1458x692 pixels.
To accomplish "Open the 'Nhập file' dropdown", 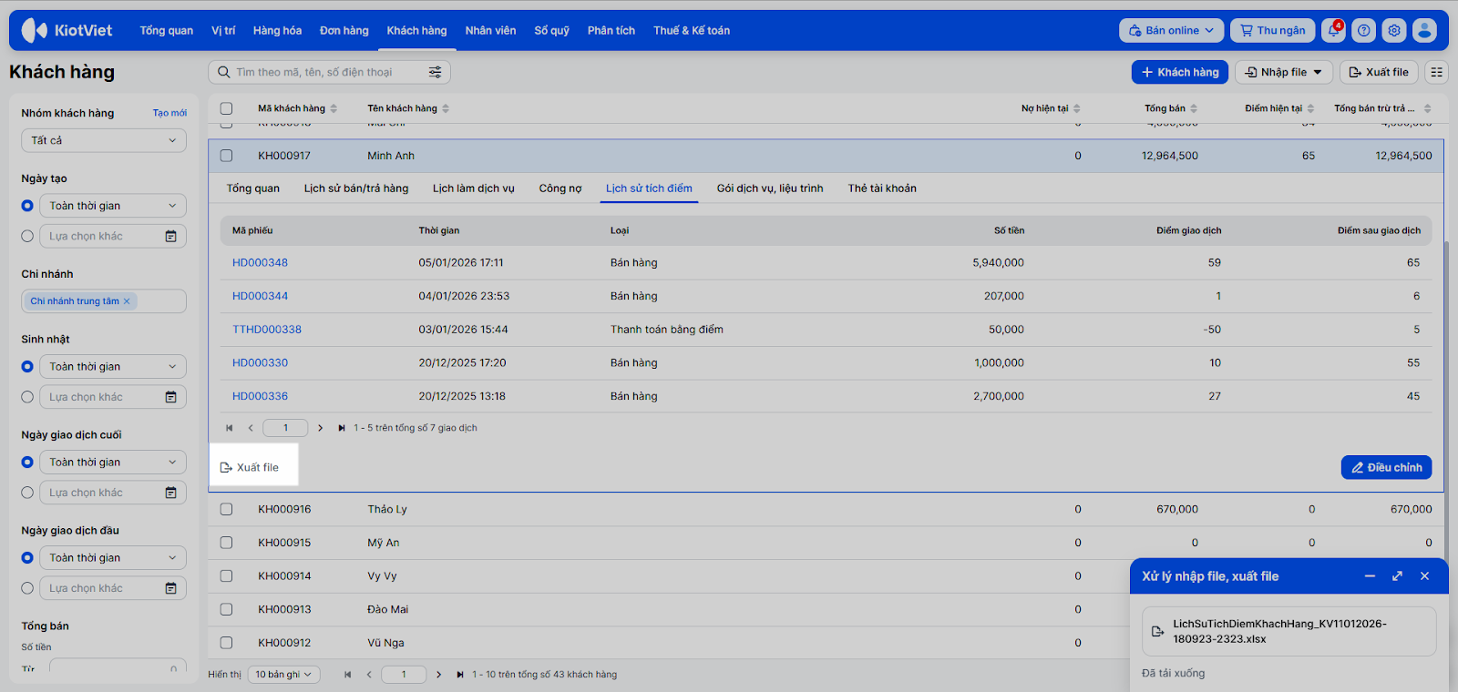I will coord(1283,72).
